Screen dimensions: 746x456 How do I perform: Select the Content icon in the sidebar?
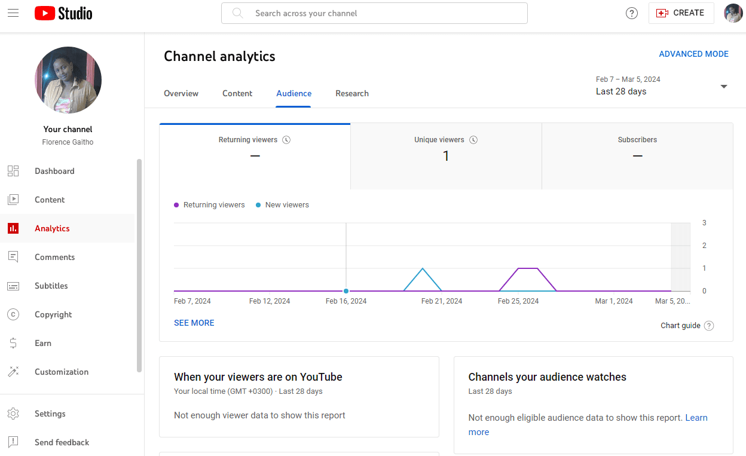point(13,200)
